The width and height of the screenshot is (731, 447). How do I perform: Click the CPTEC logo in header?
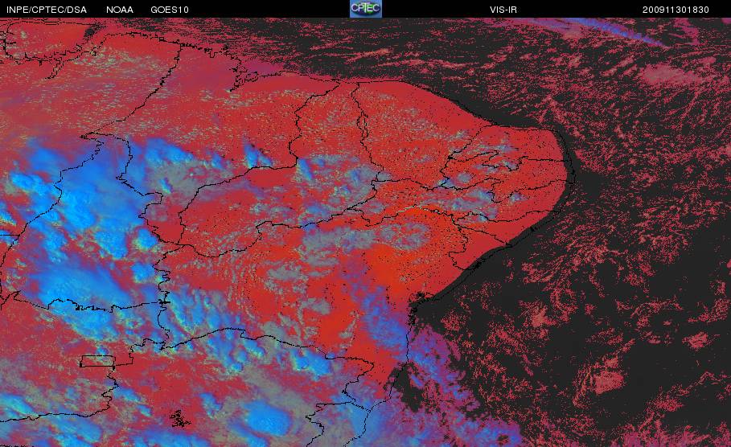(366, 9)
